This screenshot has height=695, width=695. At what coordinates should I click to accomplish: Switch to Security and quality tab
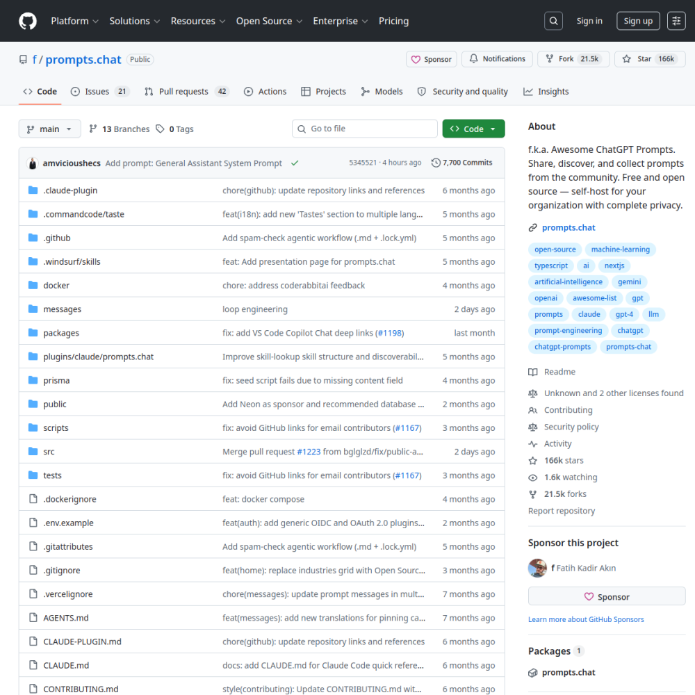[463, 91]
